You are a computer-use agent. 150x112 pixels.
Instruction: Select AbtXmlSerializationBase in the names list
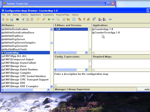pos(25,33)
